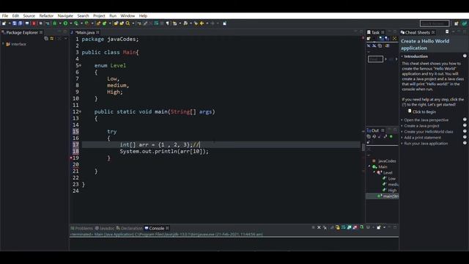Collapse the Introduction section
This screenshot has height=264, width=469.
point(402,56)
